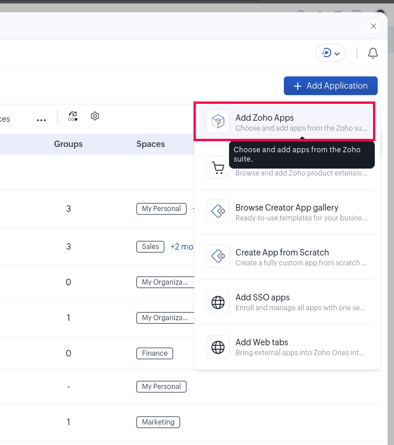Screen dimensions: 394x445
Task: Click the Browse Creator App gallery icon
Action: tap(217, 212)
